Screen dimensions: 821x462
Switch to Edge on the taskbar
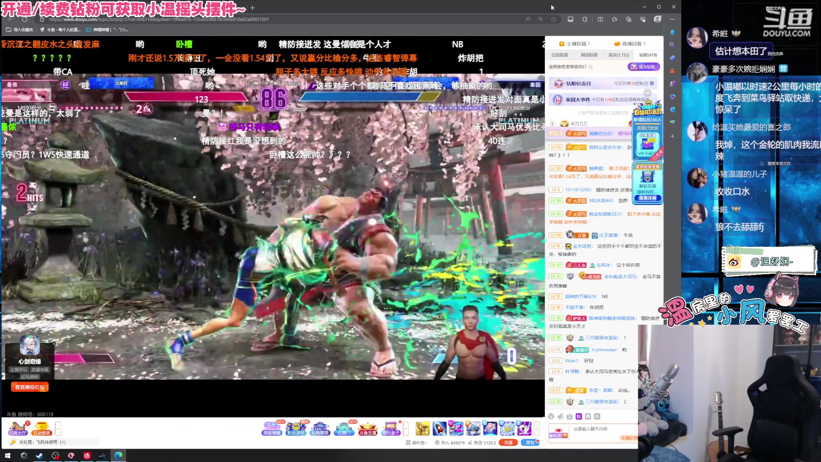click(x=118, y=456)
